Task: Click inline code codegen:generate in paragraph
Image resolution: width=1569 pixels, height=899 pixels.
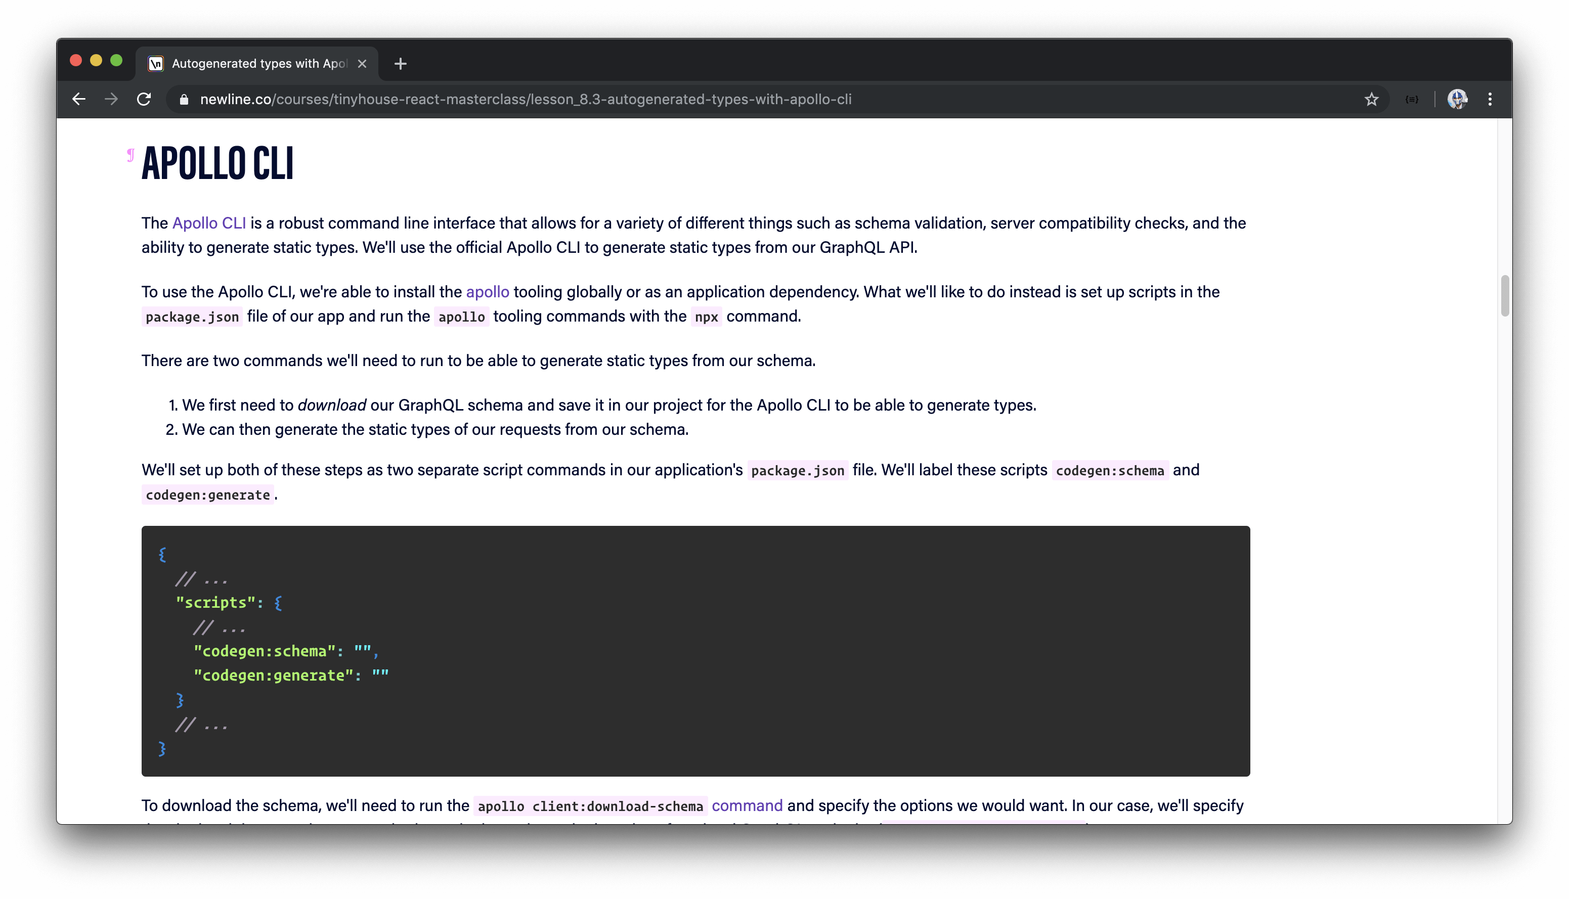Action: click(207, 495)
